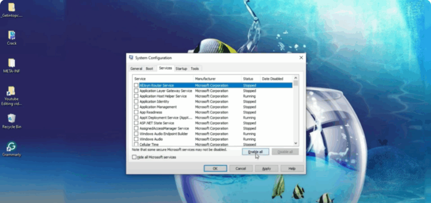Image resolution: width=431 pixels, height=203 pixels.
Task: Toggle the Application Management checkbox
Action: click(136, 107)
